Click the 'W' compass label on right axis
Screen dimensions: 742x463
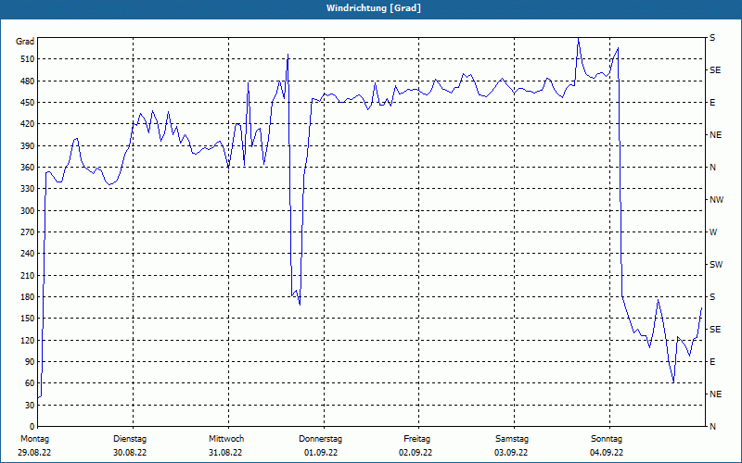click(x=713, y=232)
